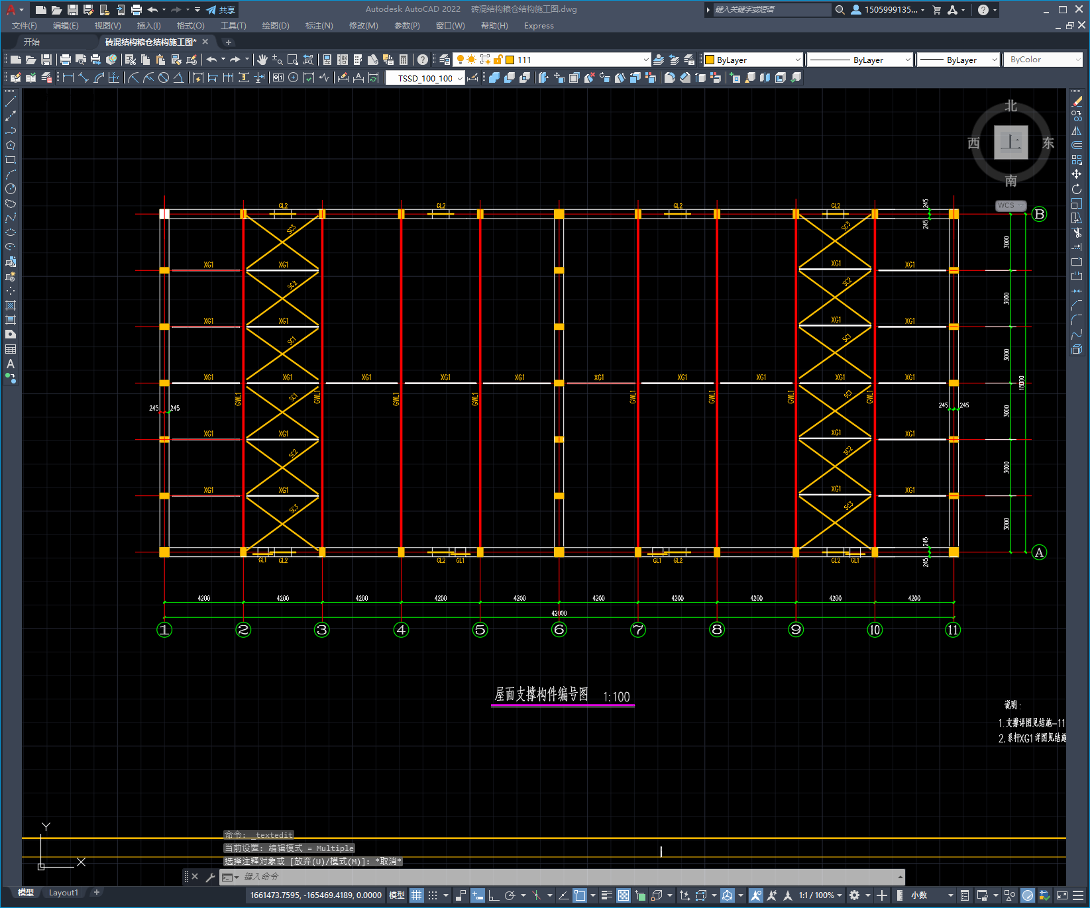Click the 共享 share button
The width and height of the screenshot is (1090, 908).
[221, 10]
